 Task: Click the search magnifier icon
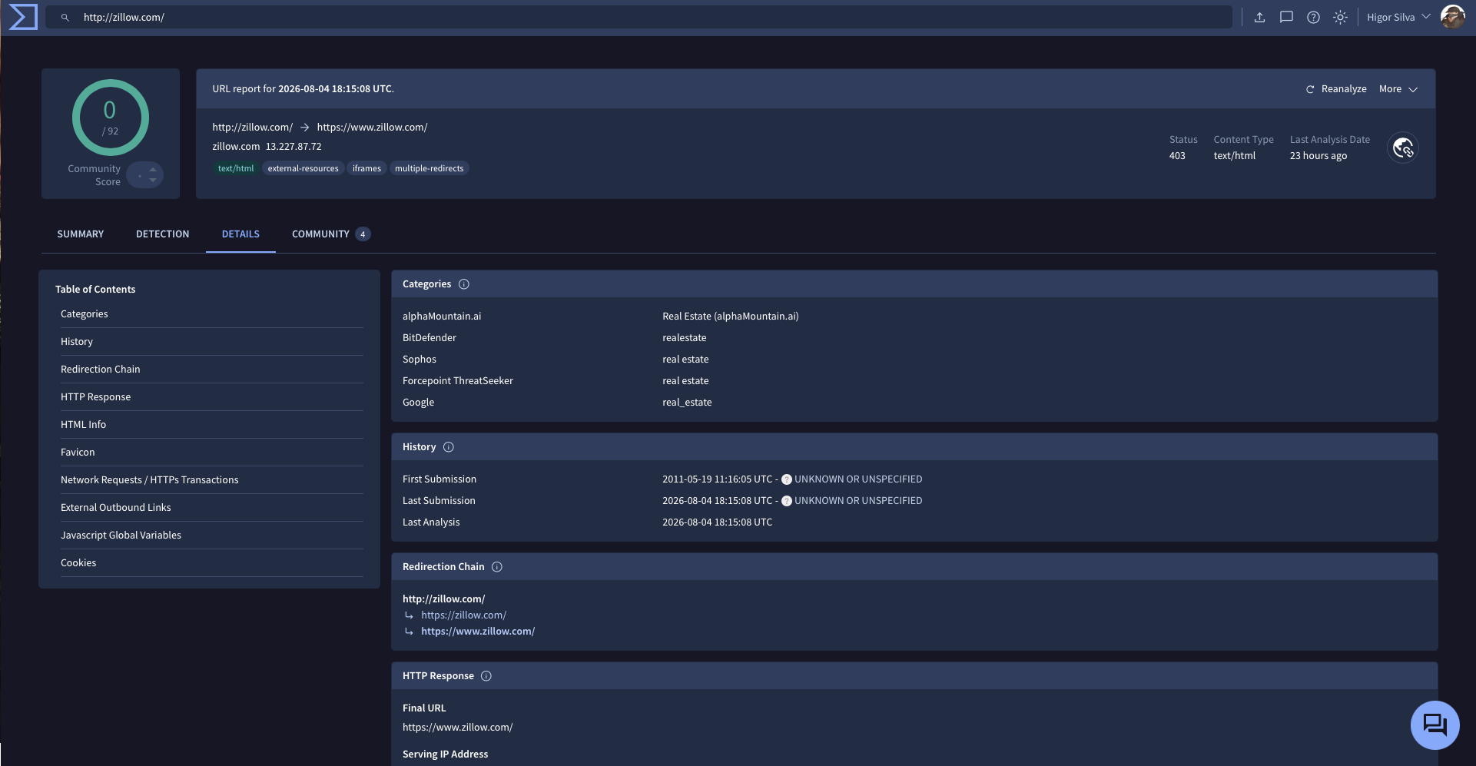[x=65, y=17]
